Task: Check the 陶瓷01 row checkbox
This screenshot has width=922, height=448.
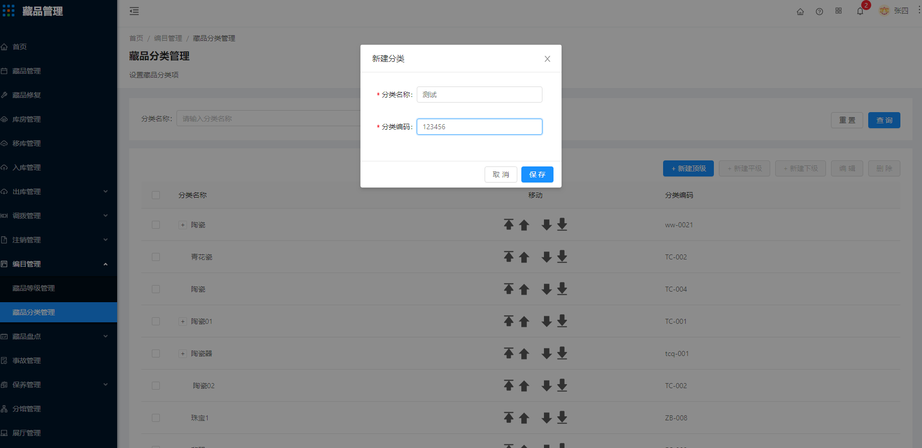Action: point(156,321)
